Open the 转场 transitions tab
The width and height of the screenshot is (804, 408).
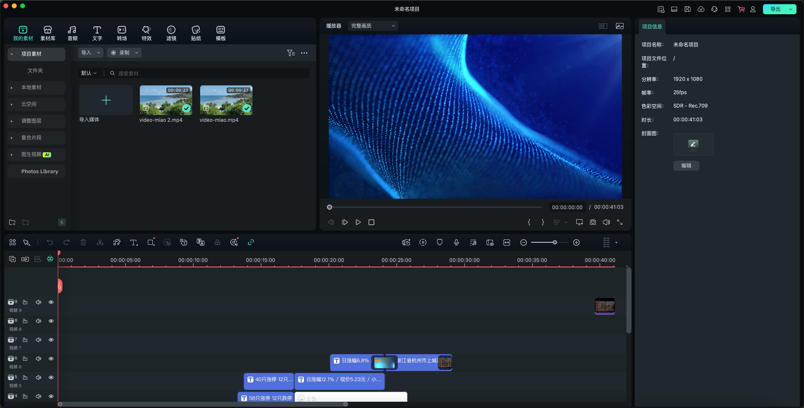click(x=122, y=33)
